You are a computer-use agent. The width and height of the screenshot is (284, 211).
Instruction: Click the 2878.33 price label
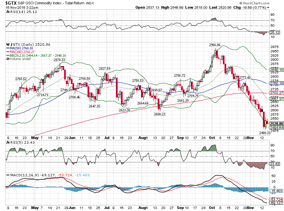(59, 60)
